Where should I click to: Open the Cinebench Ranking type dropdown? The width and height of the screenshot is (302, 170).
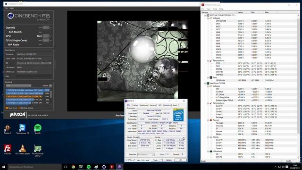pos(18,85)
